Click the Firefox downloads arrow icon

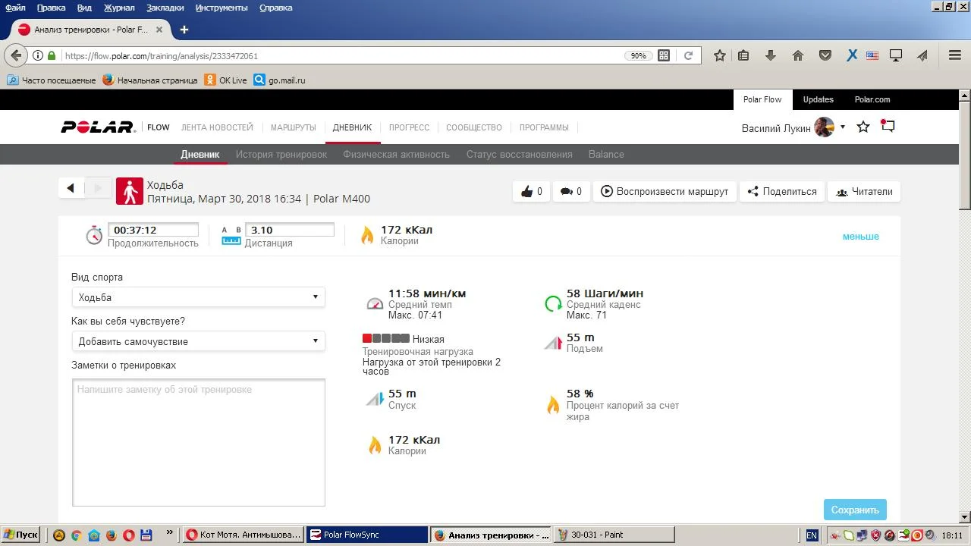coord(771,55)
